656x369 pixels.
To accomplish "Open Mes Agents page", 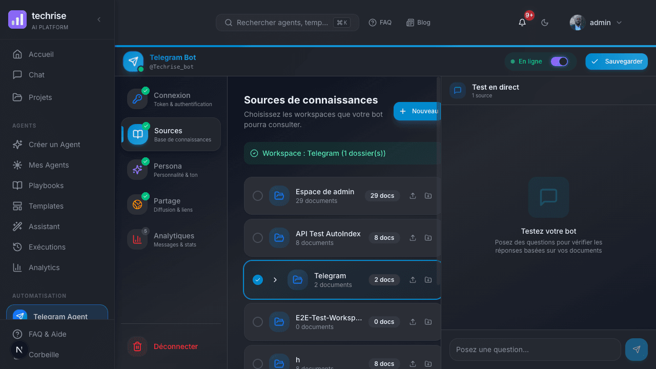I will (57, 165).
